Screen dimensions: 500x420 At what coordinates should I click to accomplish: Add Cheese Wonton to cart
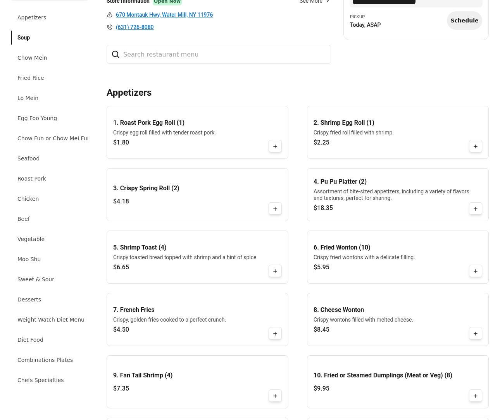[476, 333]
